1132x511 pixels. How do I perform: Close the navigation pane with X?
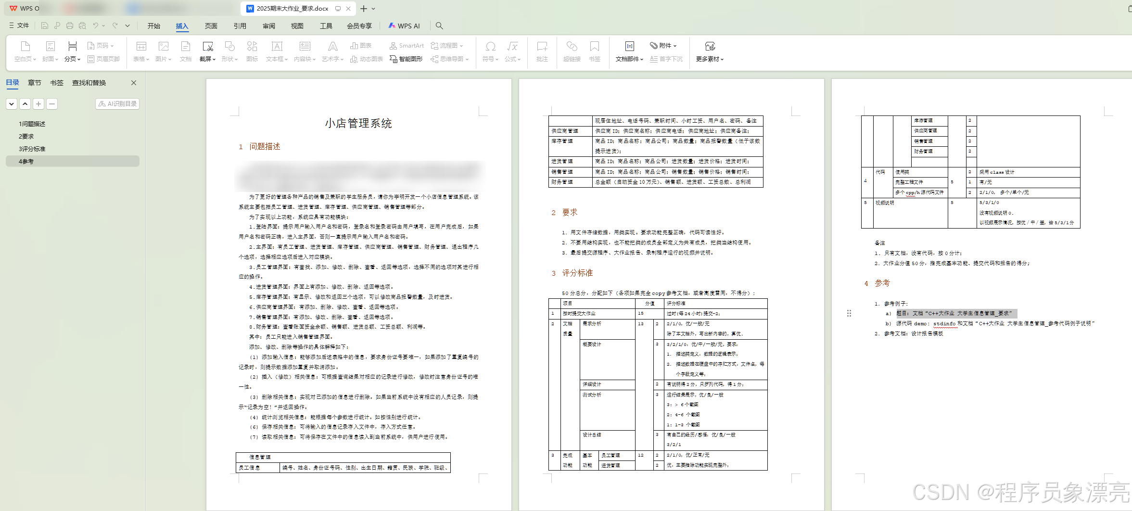tap(134, 83)
